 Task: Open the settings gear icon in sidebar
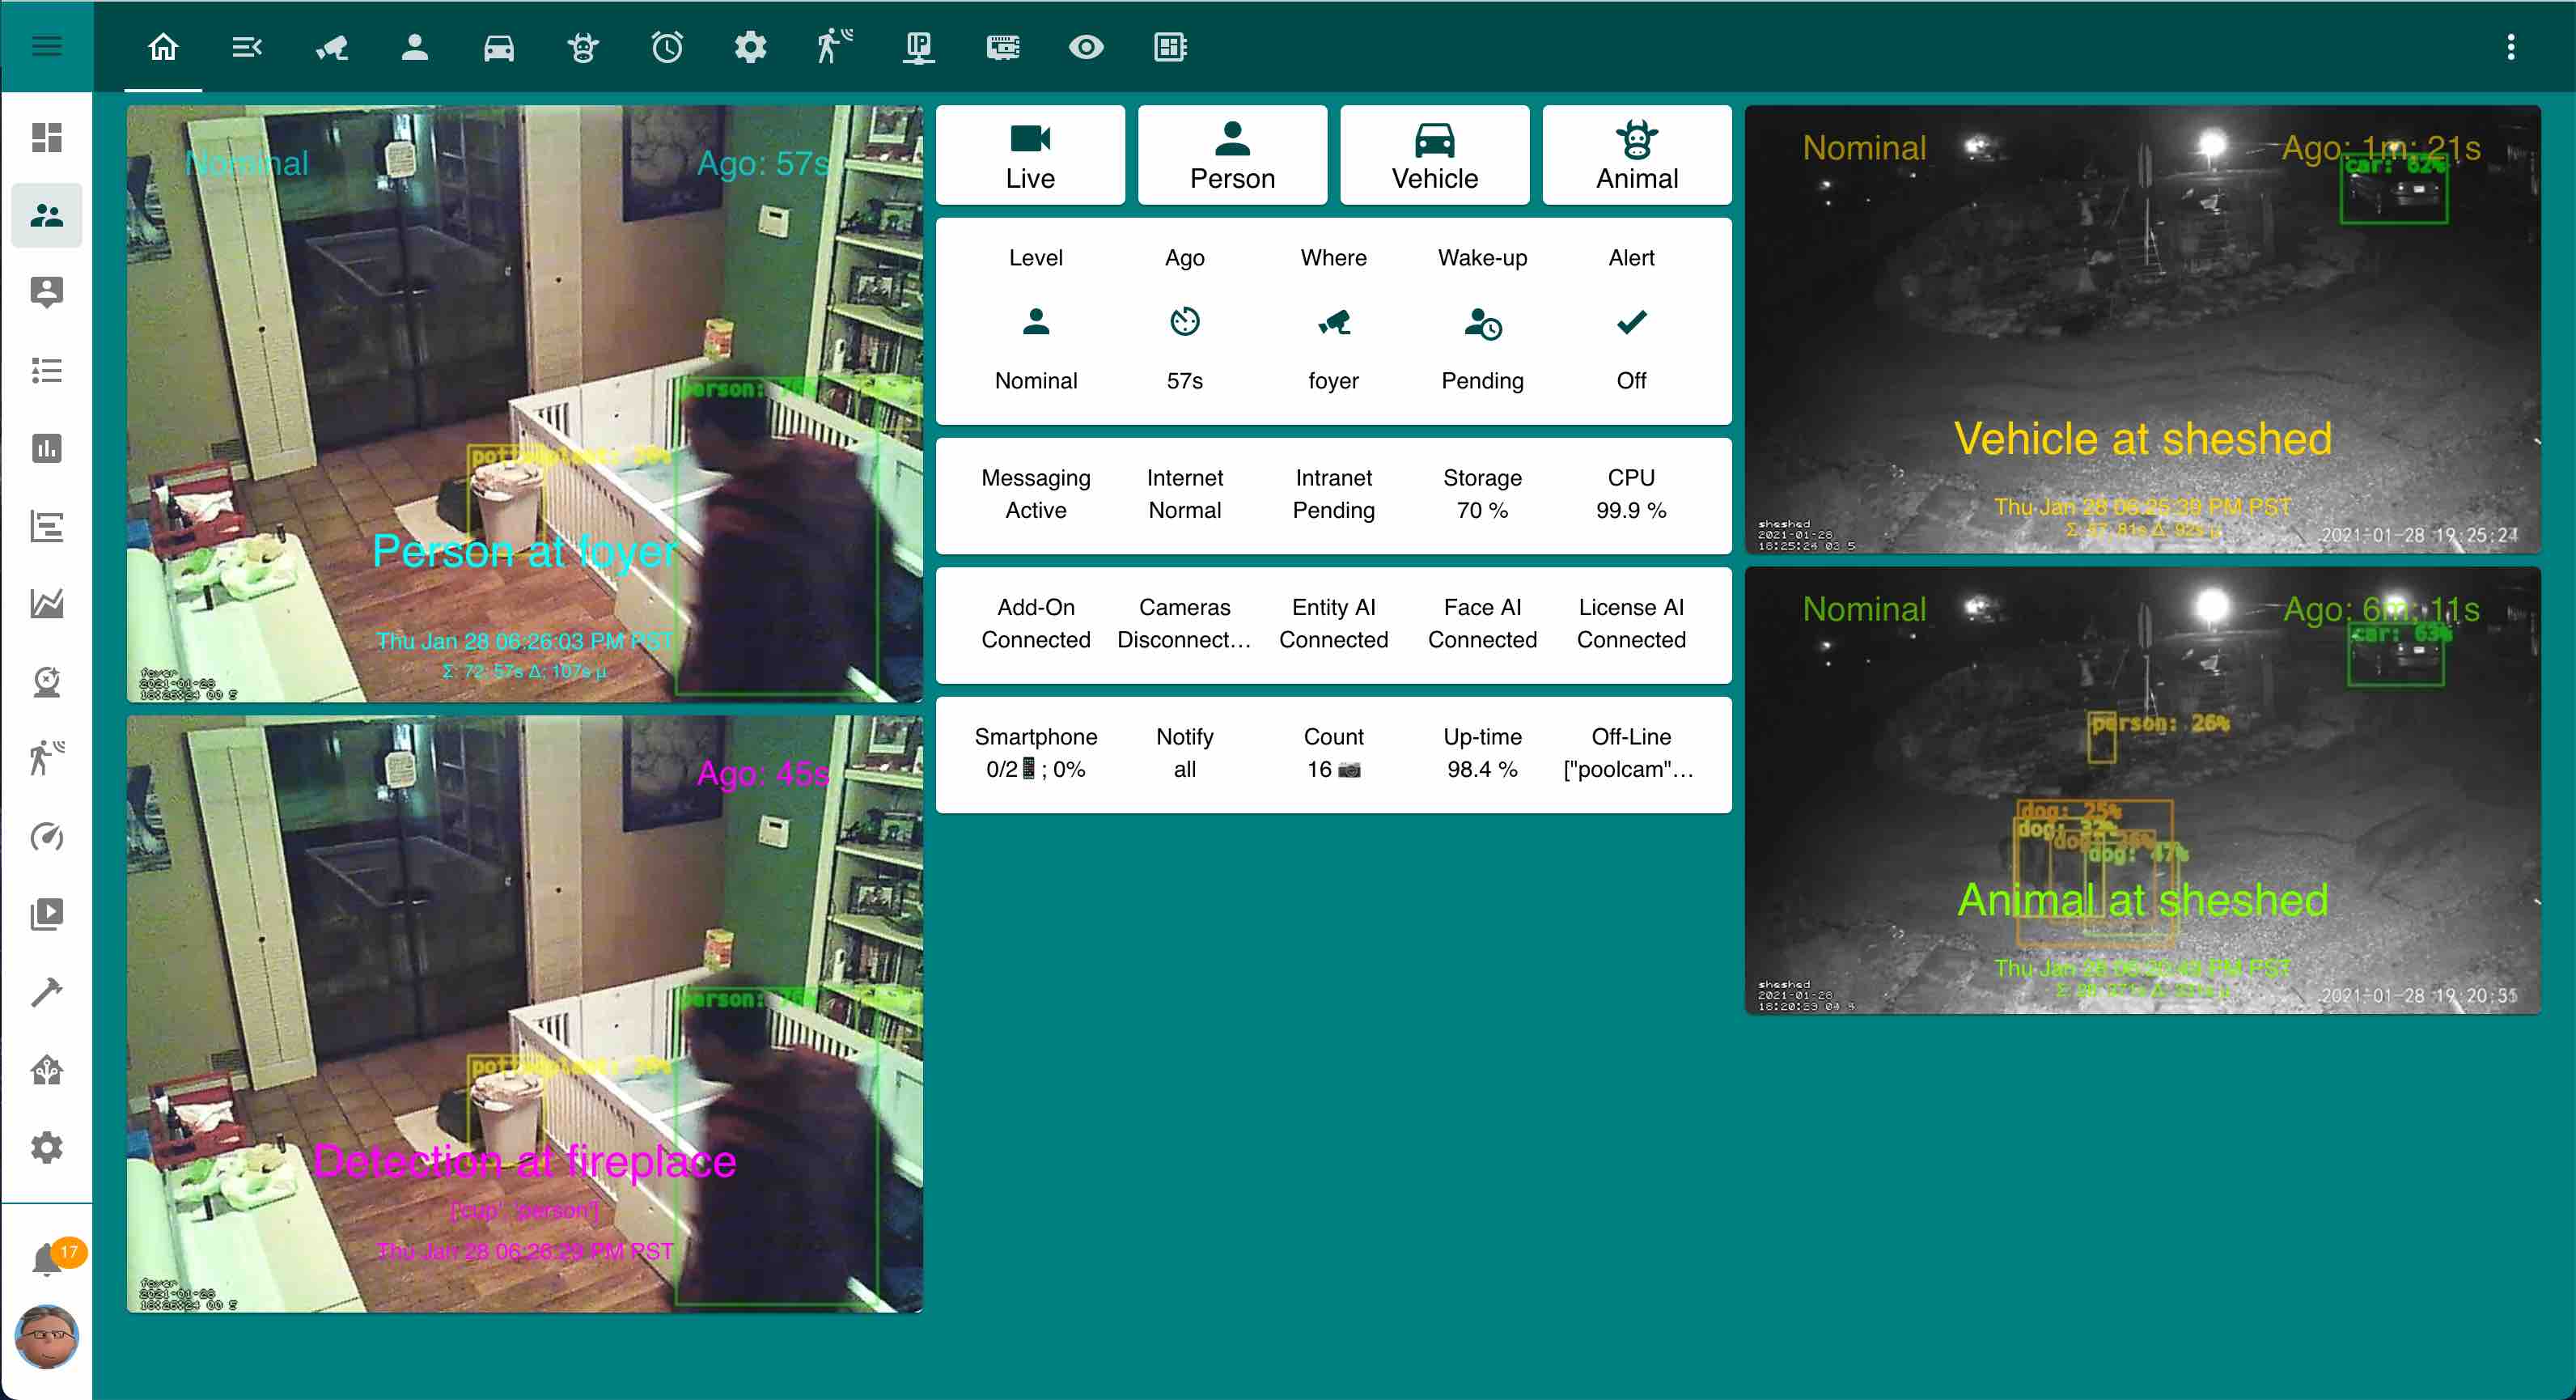click(x=47, y=1147)
